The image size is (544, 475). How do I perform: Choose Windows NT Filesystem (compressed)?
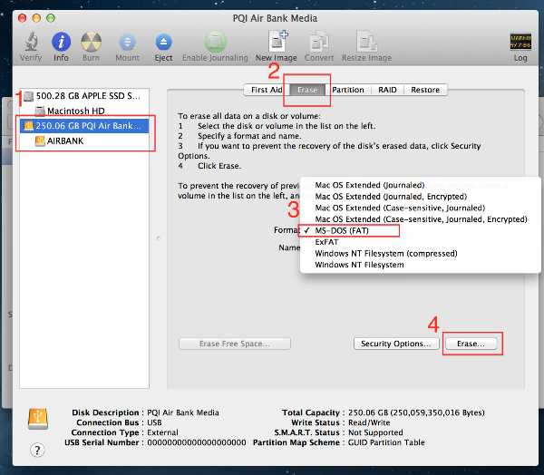click(420, 253)
